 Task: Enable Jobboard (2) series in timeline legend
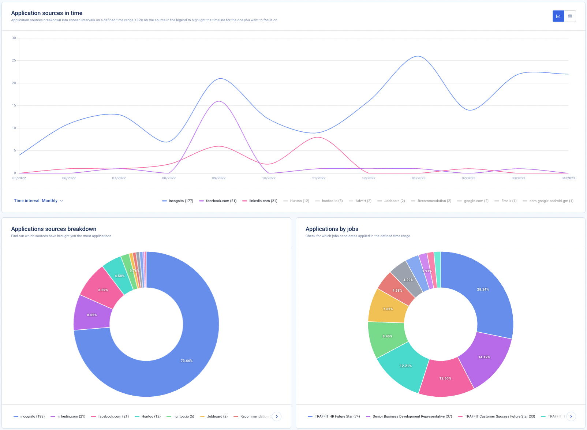[391, 201]
